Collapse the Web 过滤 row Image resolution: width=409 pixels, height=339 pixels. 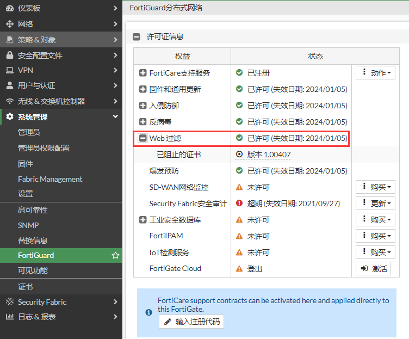point(143,138)
